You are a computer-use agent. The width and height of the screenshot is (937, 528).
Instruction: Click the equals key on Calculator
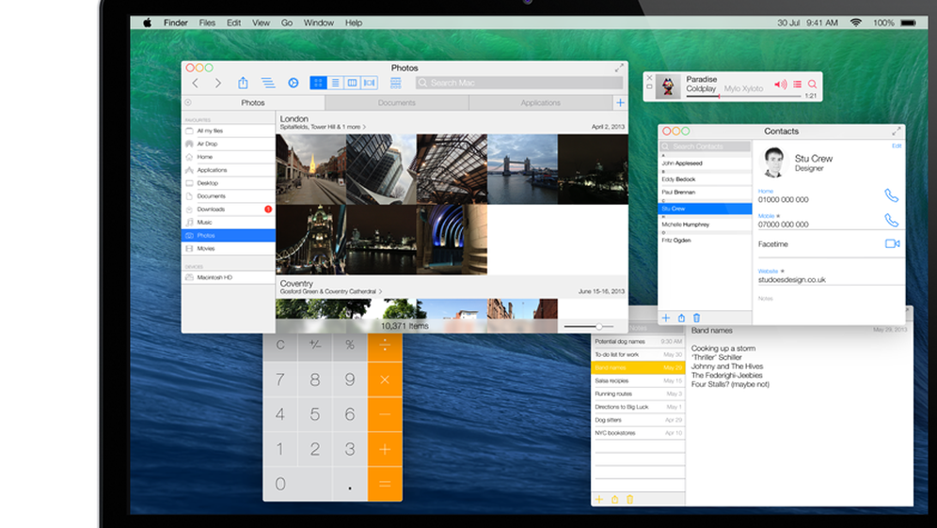click(385, 484)
